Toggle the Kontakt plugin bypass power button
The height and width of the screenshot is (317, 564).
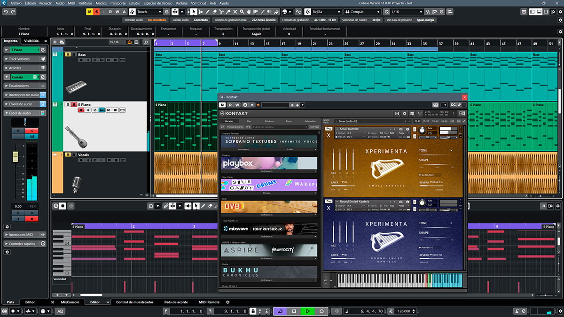pos(222,105)
